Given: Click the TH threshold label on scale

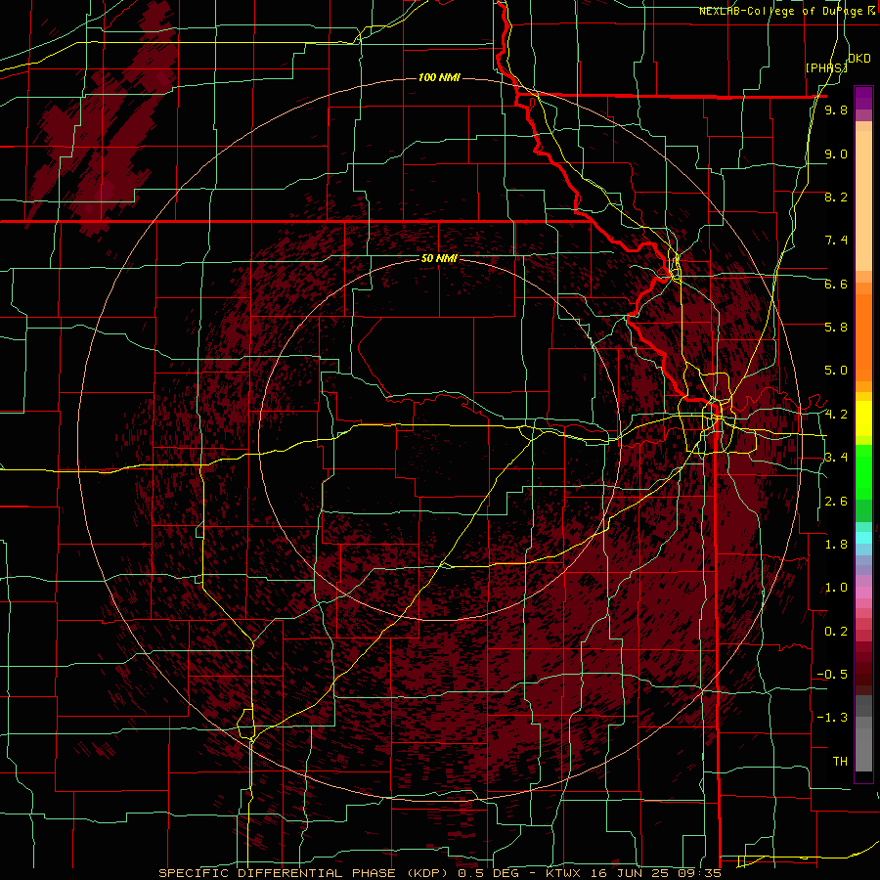Looking at the screenshot, I should point(840,762).
